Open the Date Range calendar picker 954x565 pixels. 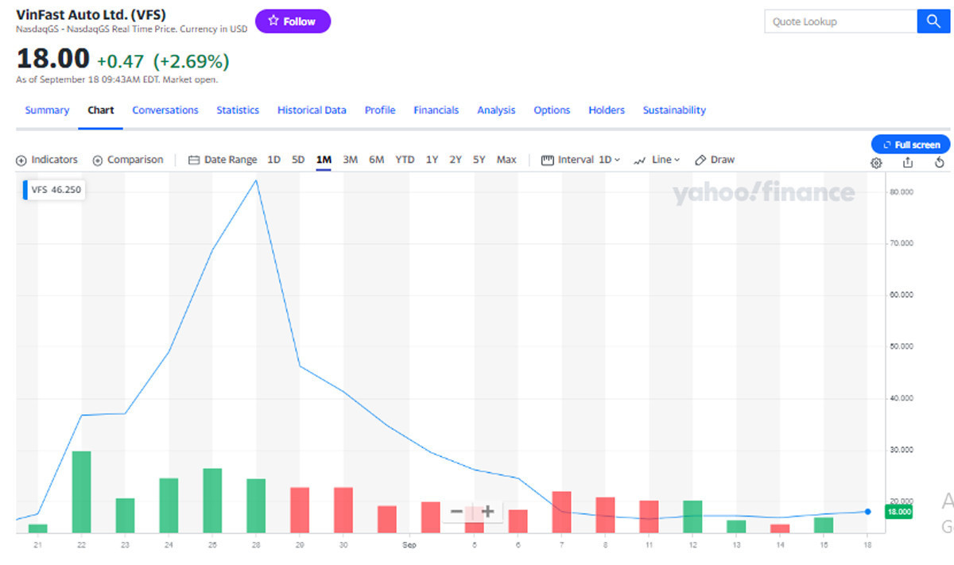[223, 160]
